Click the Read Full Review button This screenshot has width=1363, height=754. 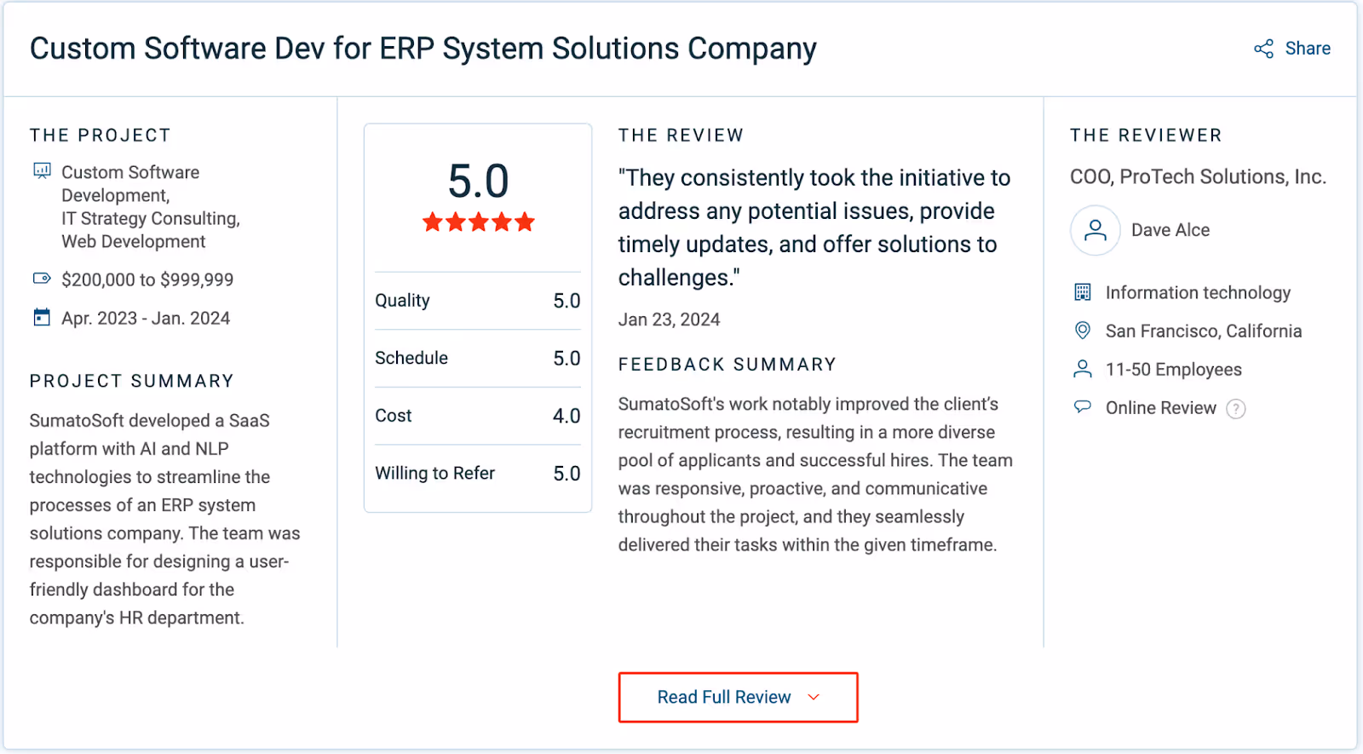(738, 697)
